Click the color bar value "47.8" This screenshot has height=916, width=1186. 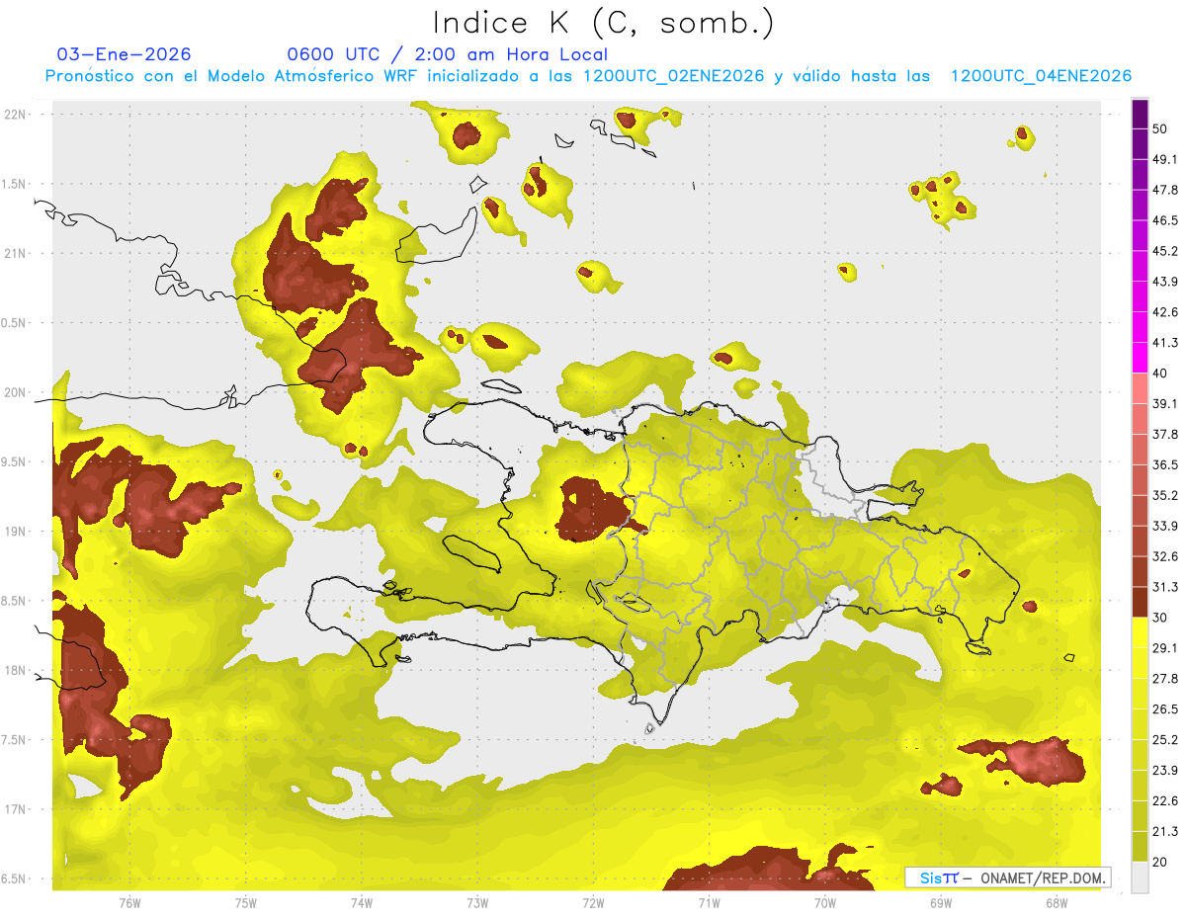pos(1165,191)
